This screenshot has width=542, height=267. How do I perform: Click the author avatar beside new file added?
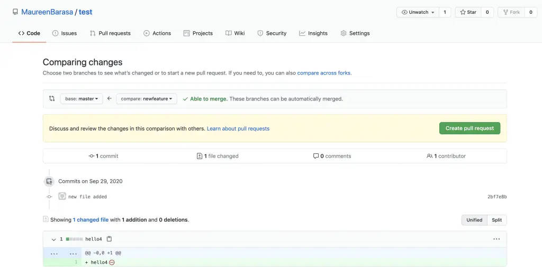[62, 196]
